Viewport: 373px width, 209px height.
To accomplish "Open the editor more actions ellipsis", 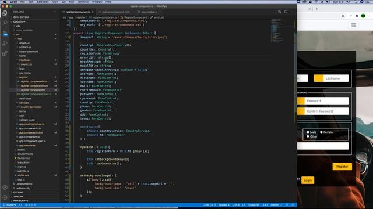I will pos(292,12).
